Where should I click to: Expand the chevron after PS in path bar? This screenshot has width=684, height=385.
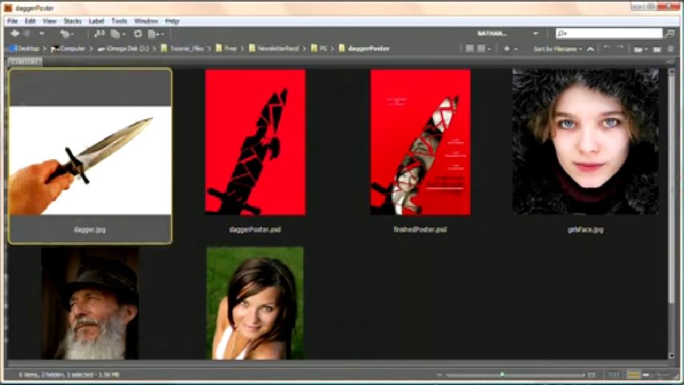tap(332, 49)
